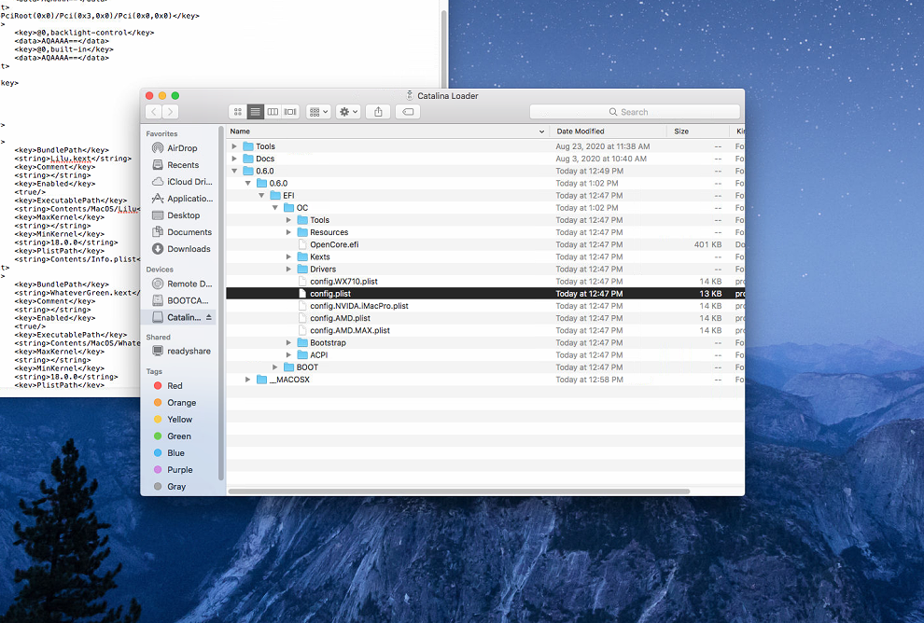Click the Finder back arrow
This screenshot has height=623, width=924.
pyautogui.click(x=153, y=112)
